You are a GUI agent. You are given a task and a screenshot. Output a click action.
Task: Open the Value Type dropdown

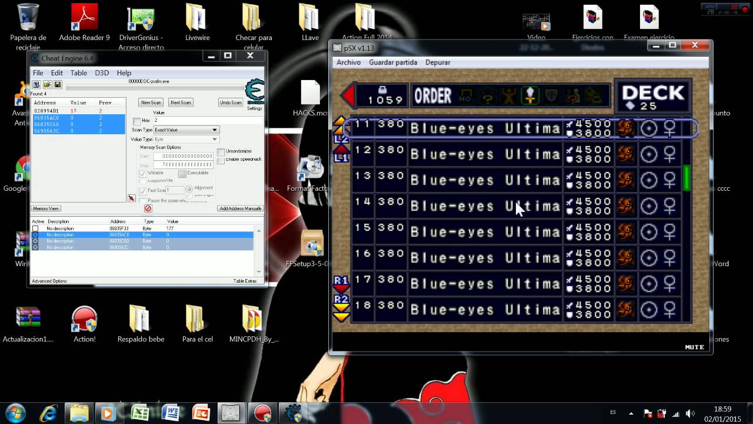pyautogui.click(x=186, y=139)
